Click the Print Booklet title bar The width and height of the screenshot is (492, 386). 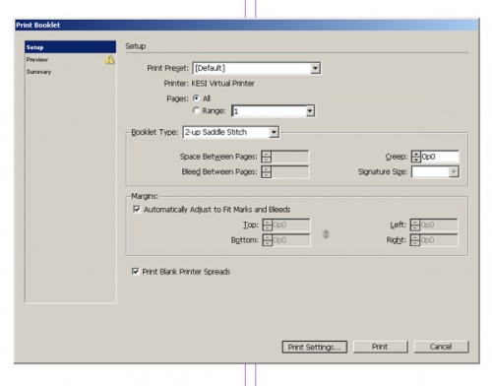point(247,25)
